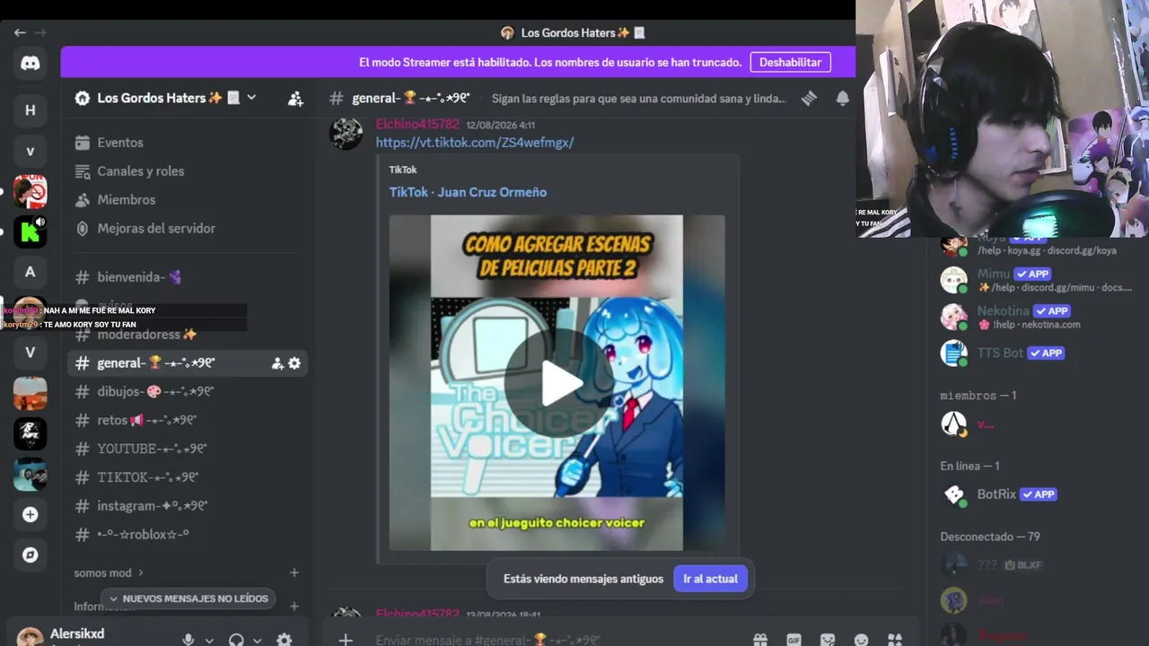This screenshot has width=1149, height=646.
Task: Open notification settings bell icon
Action: [x=842, y=99]
